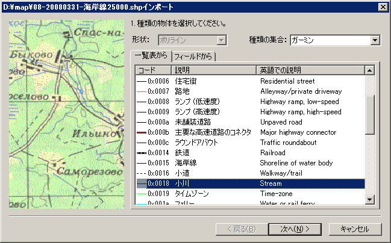The image size is (391, 243).
Task: Click the blue line icon for 0x0015
Action: pyautogui.click(x=142, y=163)
